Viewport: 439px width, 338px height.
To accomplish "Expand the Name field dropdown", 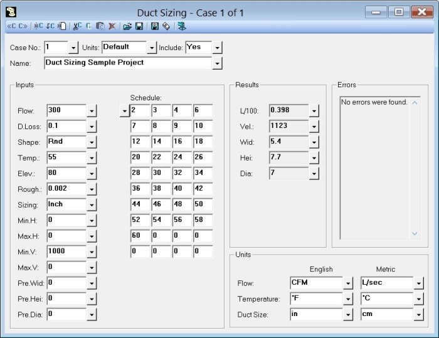I will [x=217, y=63].
